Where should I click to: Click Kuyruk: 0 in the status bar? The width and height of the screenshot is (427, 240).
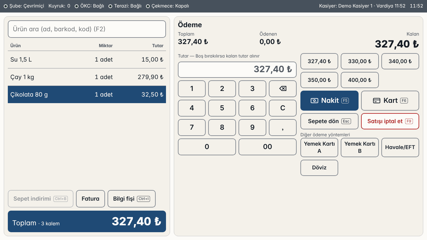(x=59, y=6)
